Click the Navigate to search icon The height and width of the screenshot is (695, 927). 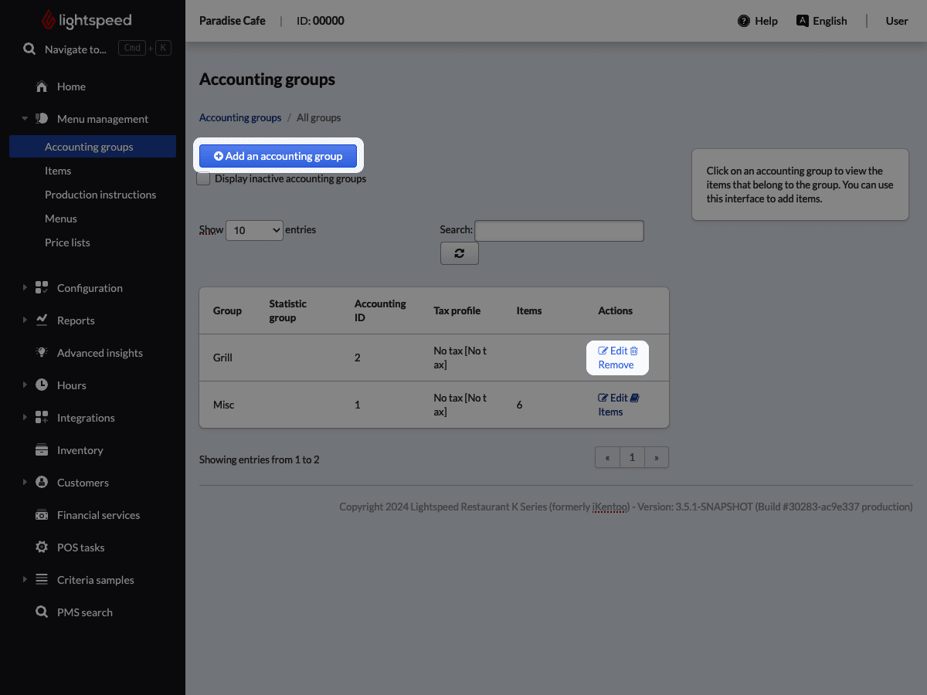pos(29,49)
